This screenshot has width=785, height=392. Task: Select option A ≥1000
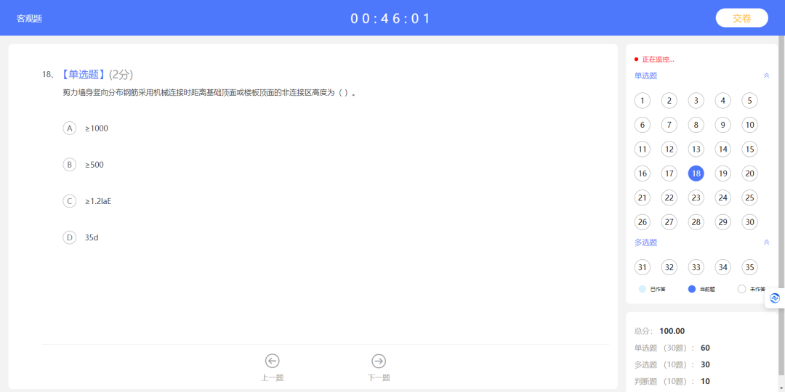(86, 128)
